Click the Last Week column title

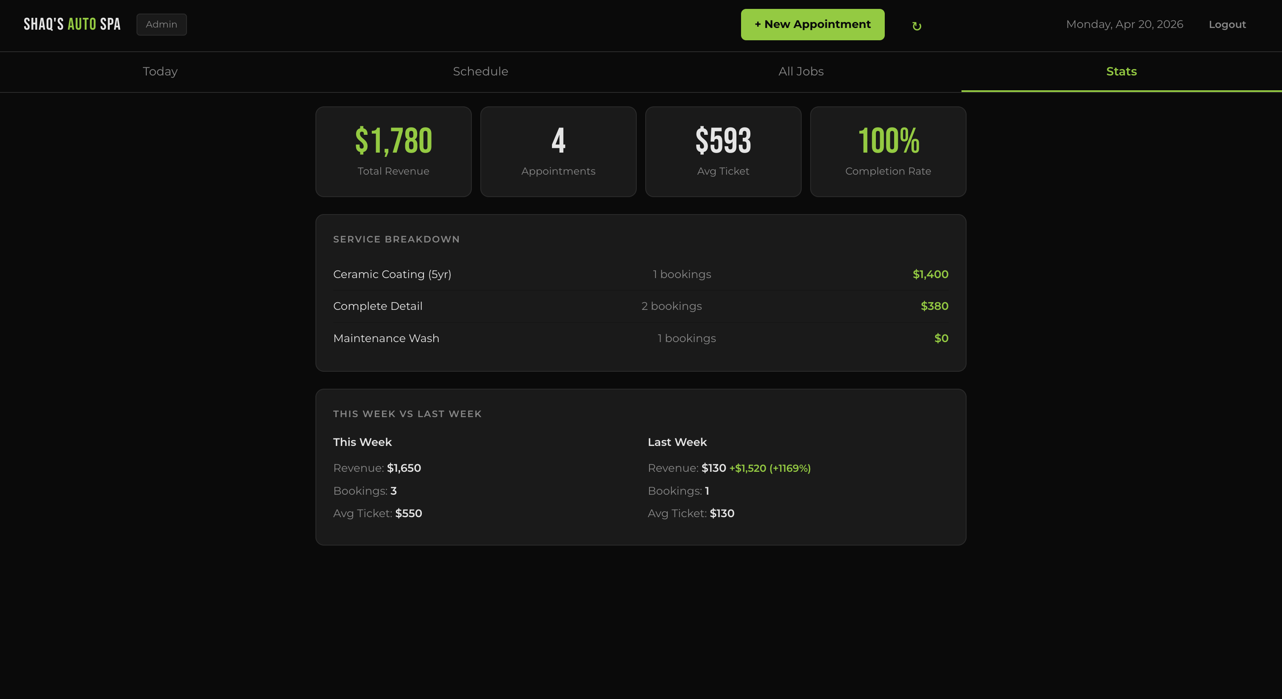click(x=677, y=442)
